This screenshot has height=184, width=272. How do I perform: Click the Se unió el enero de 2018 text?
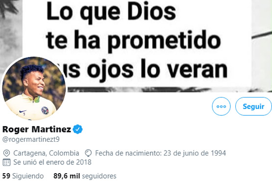52,162
